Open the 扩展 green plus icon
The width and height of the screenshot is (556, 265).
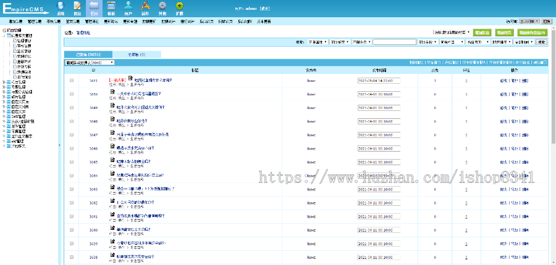pos(179,7)
